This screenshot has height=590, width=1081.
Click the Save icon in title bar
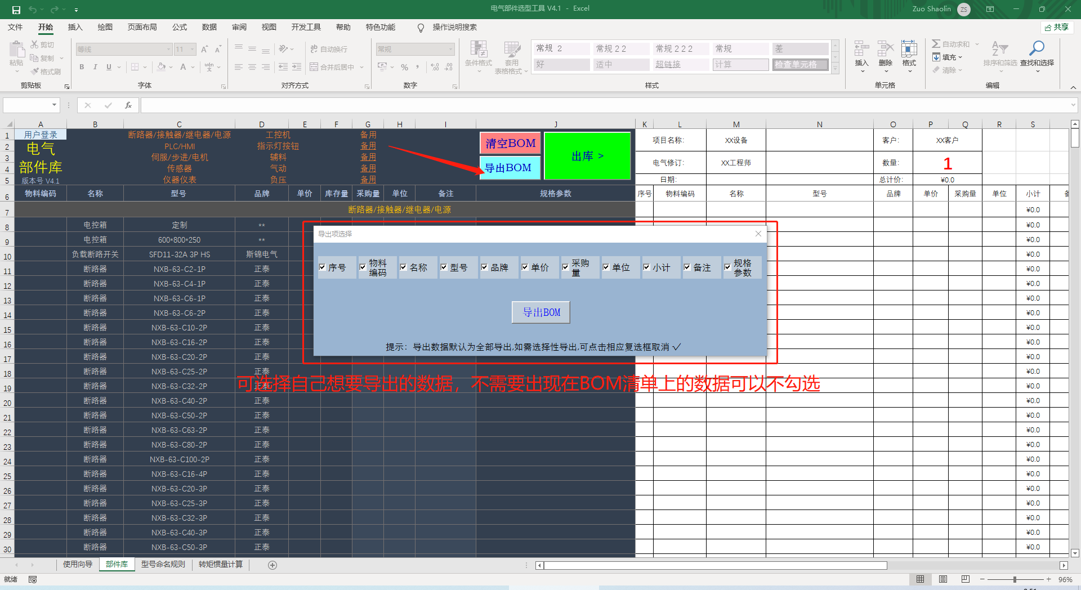click(16, 10)
